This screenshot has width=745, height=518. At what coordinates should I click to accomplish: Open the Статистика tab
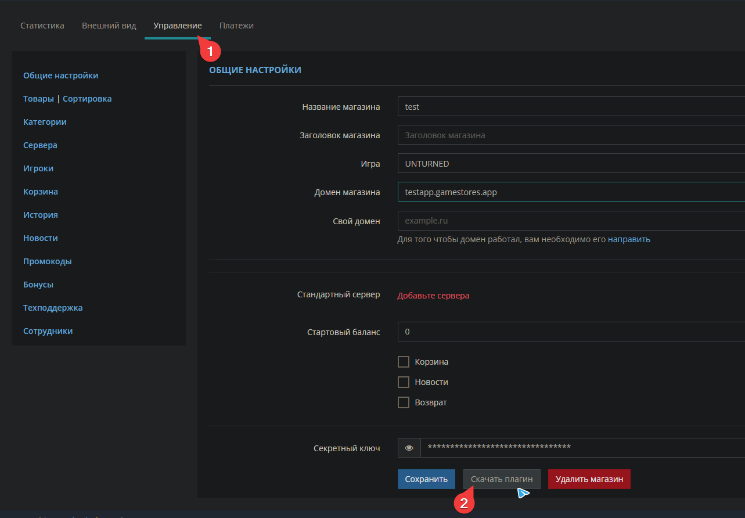pos(42,26)
